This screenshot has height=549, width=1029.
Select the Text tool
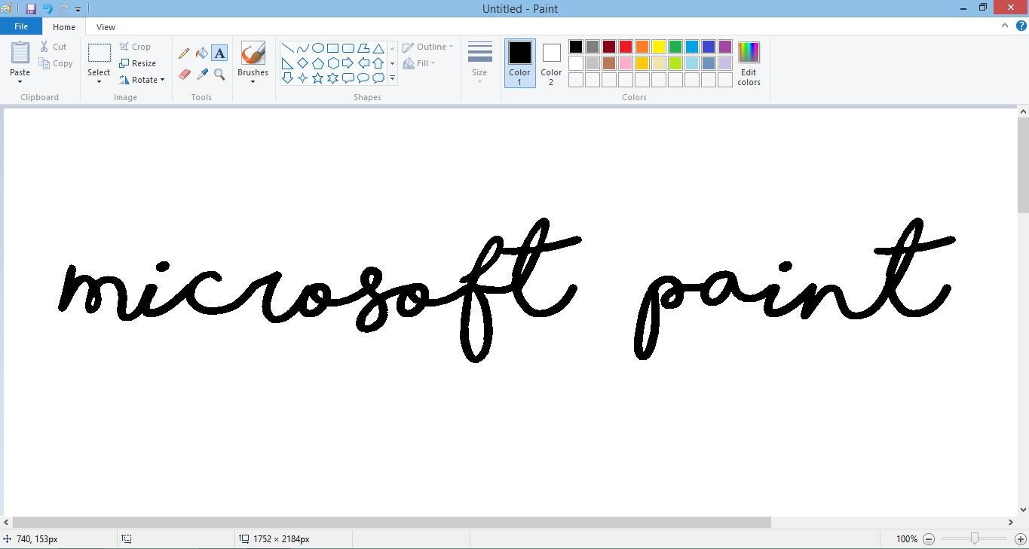tap(219, 53)
